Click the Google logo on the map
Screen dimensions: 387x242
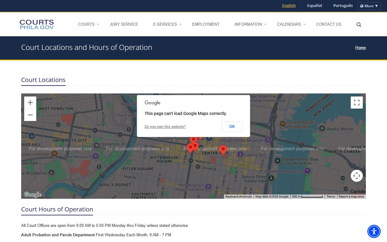click(x=33, y=195)
